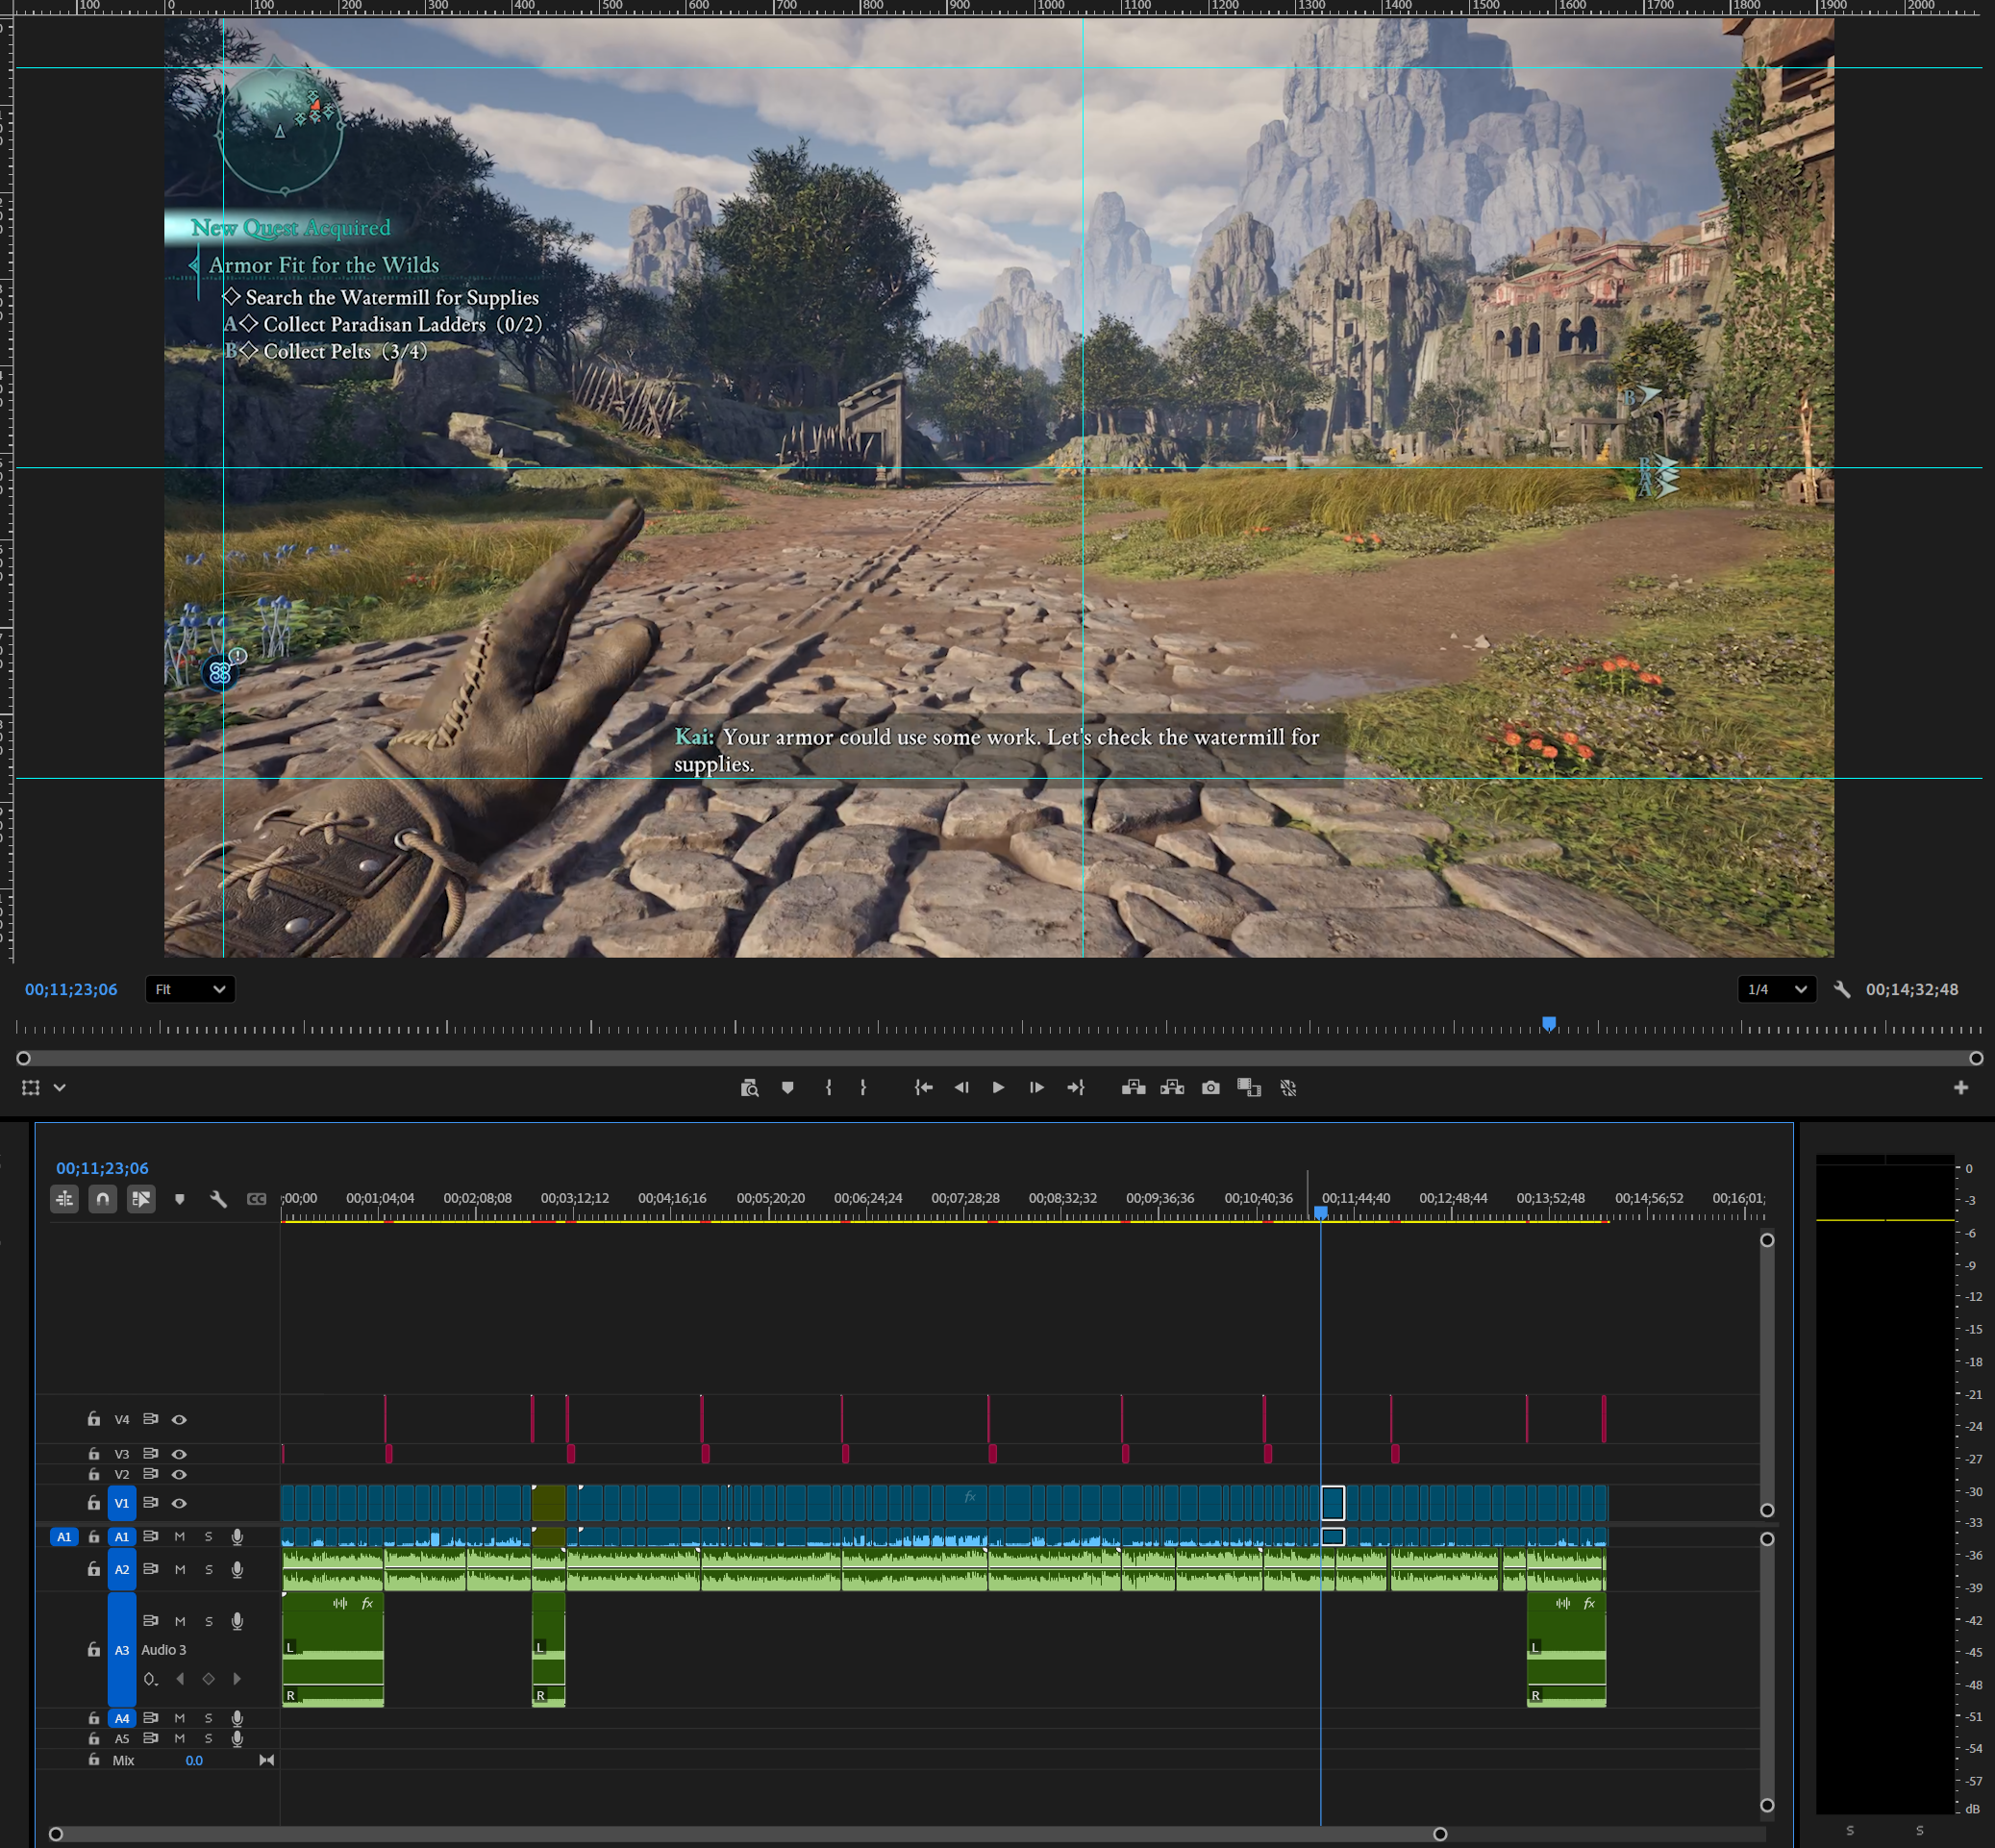Solo the A5 track
The height and width of the screenshot is (1848, 1995).
(209, 1738)
